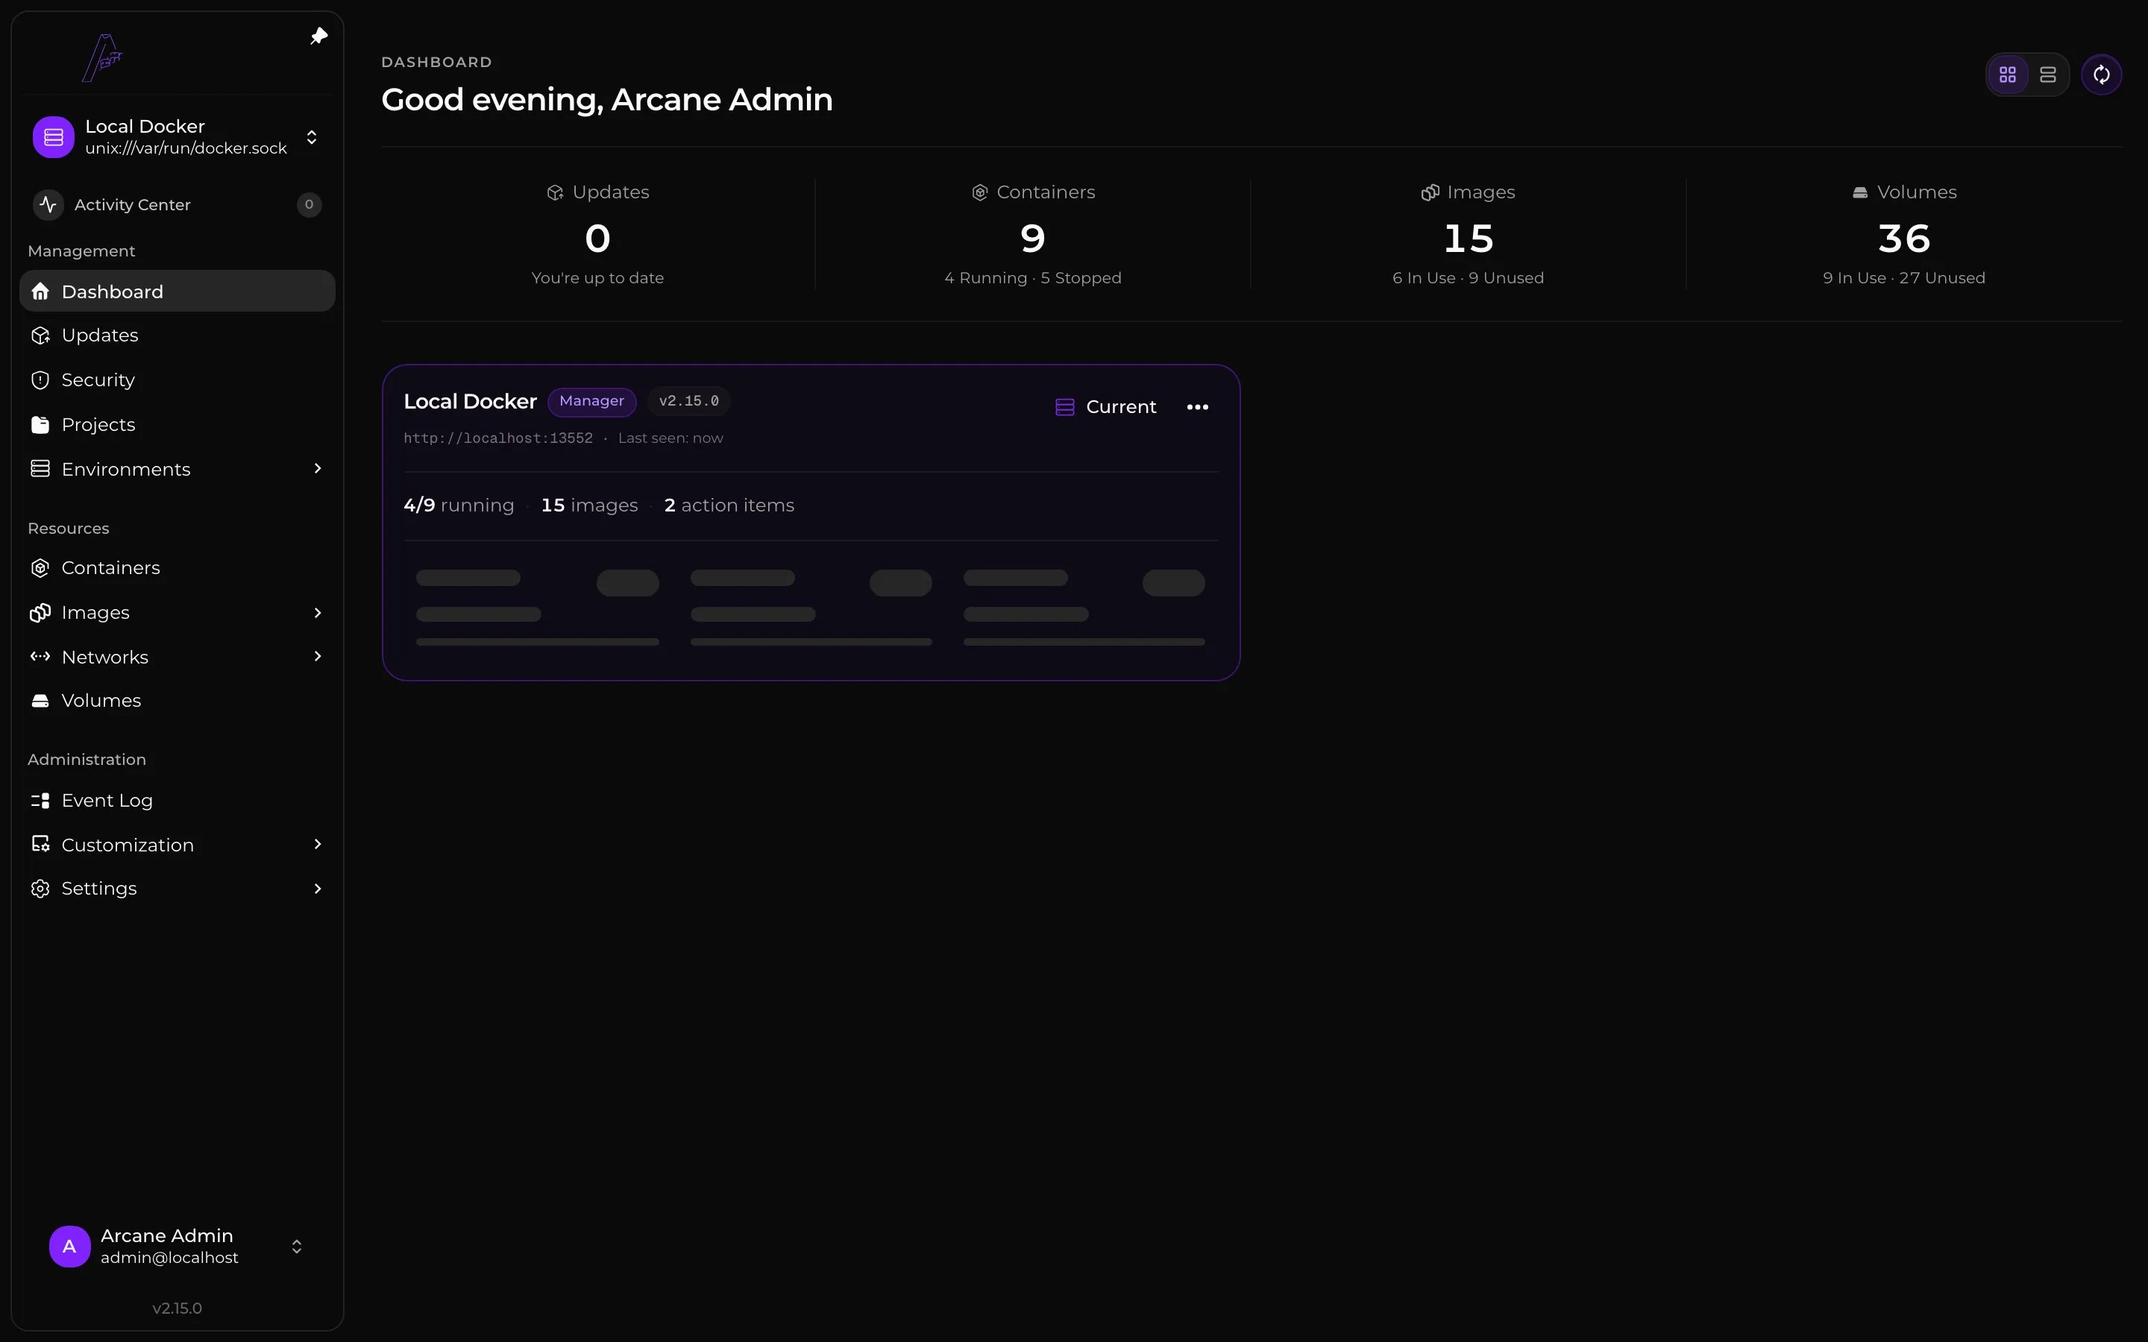Click the Networks sidebar icon
The image size is (2148, 1342).
(x=40, y=657)
